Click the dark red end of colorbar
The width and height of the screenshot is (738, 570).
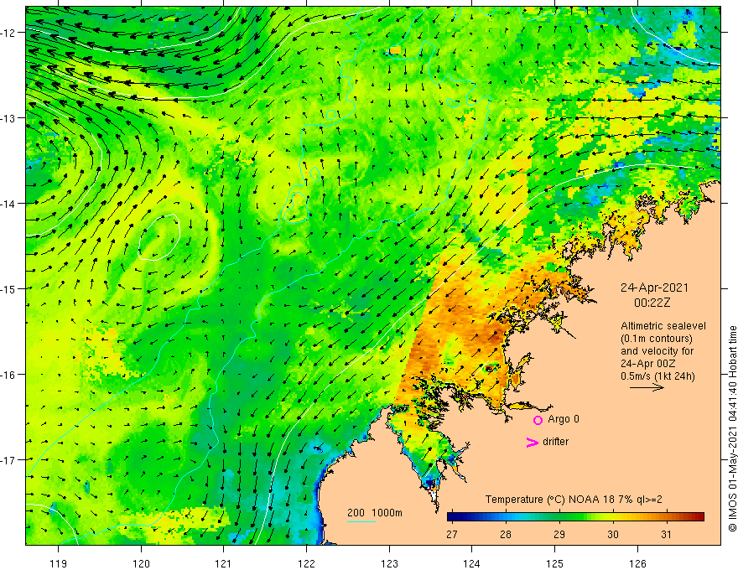click(x=699, y=517)
